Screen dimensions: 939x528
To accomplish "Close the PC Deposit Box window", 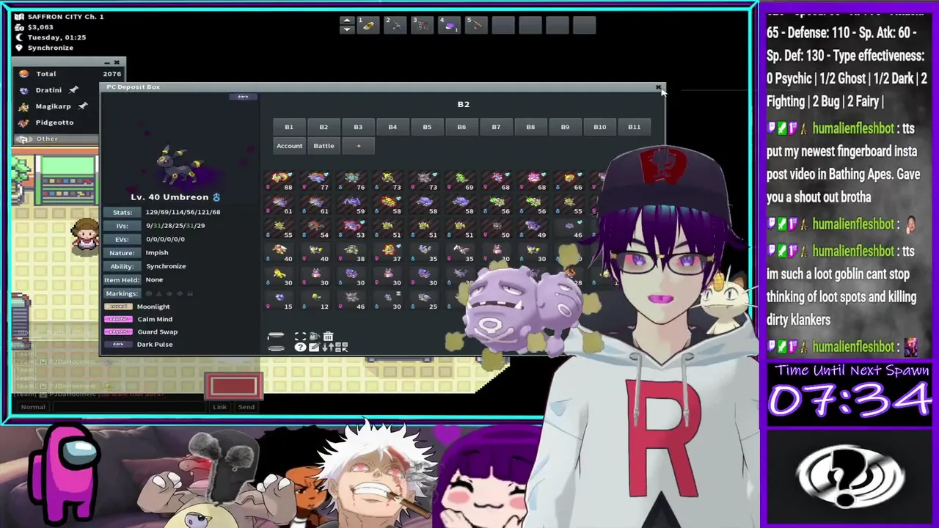I will [x=658, y=87].
